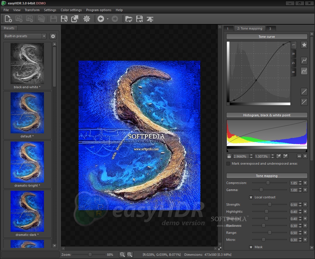Reset the curve to a straight line

(304, 92)
